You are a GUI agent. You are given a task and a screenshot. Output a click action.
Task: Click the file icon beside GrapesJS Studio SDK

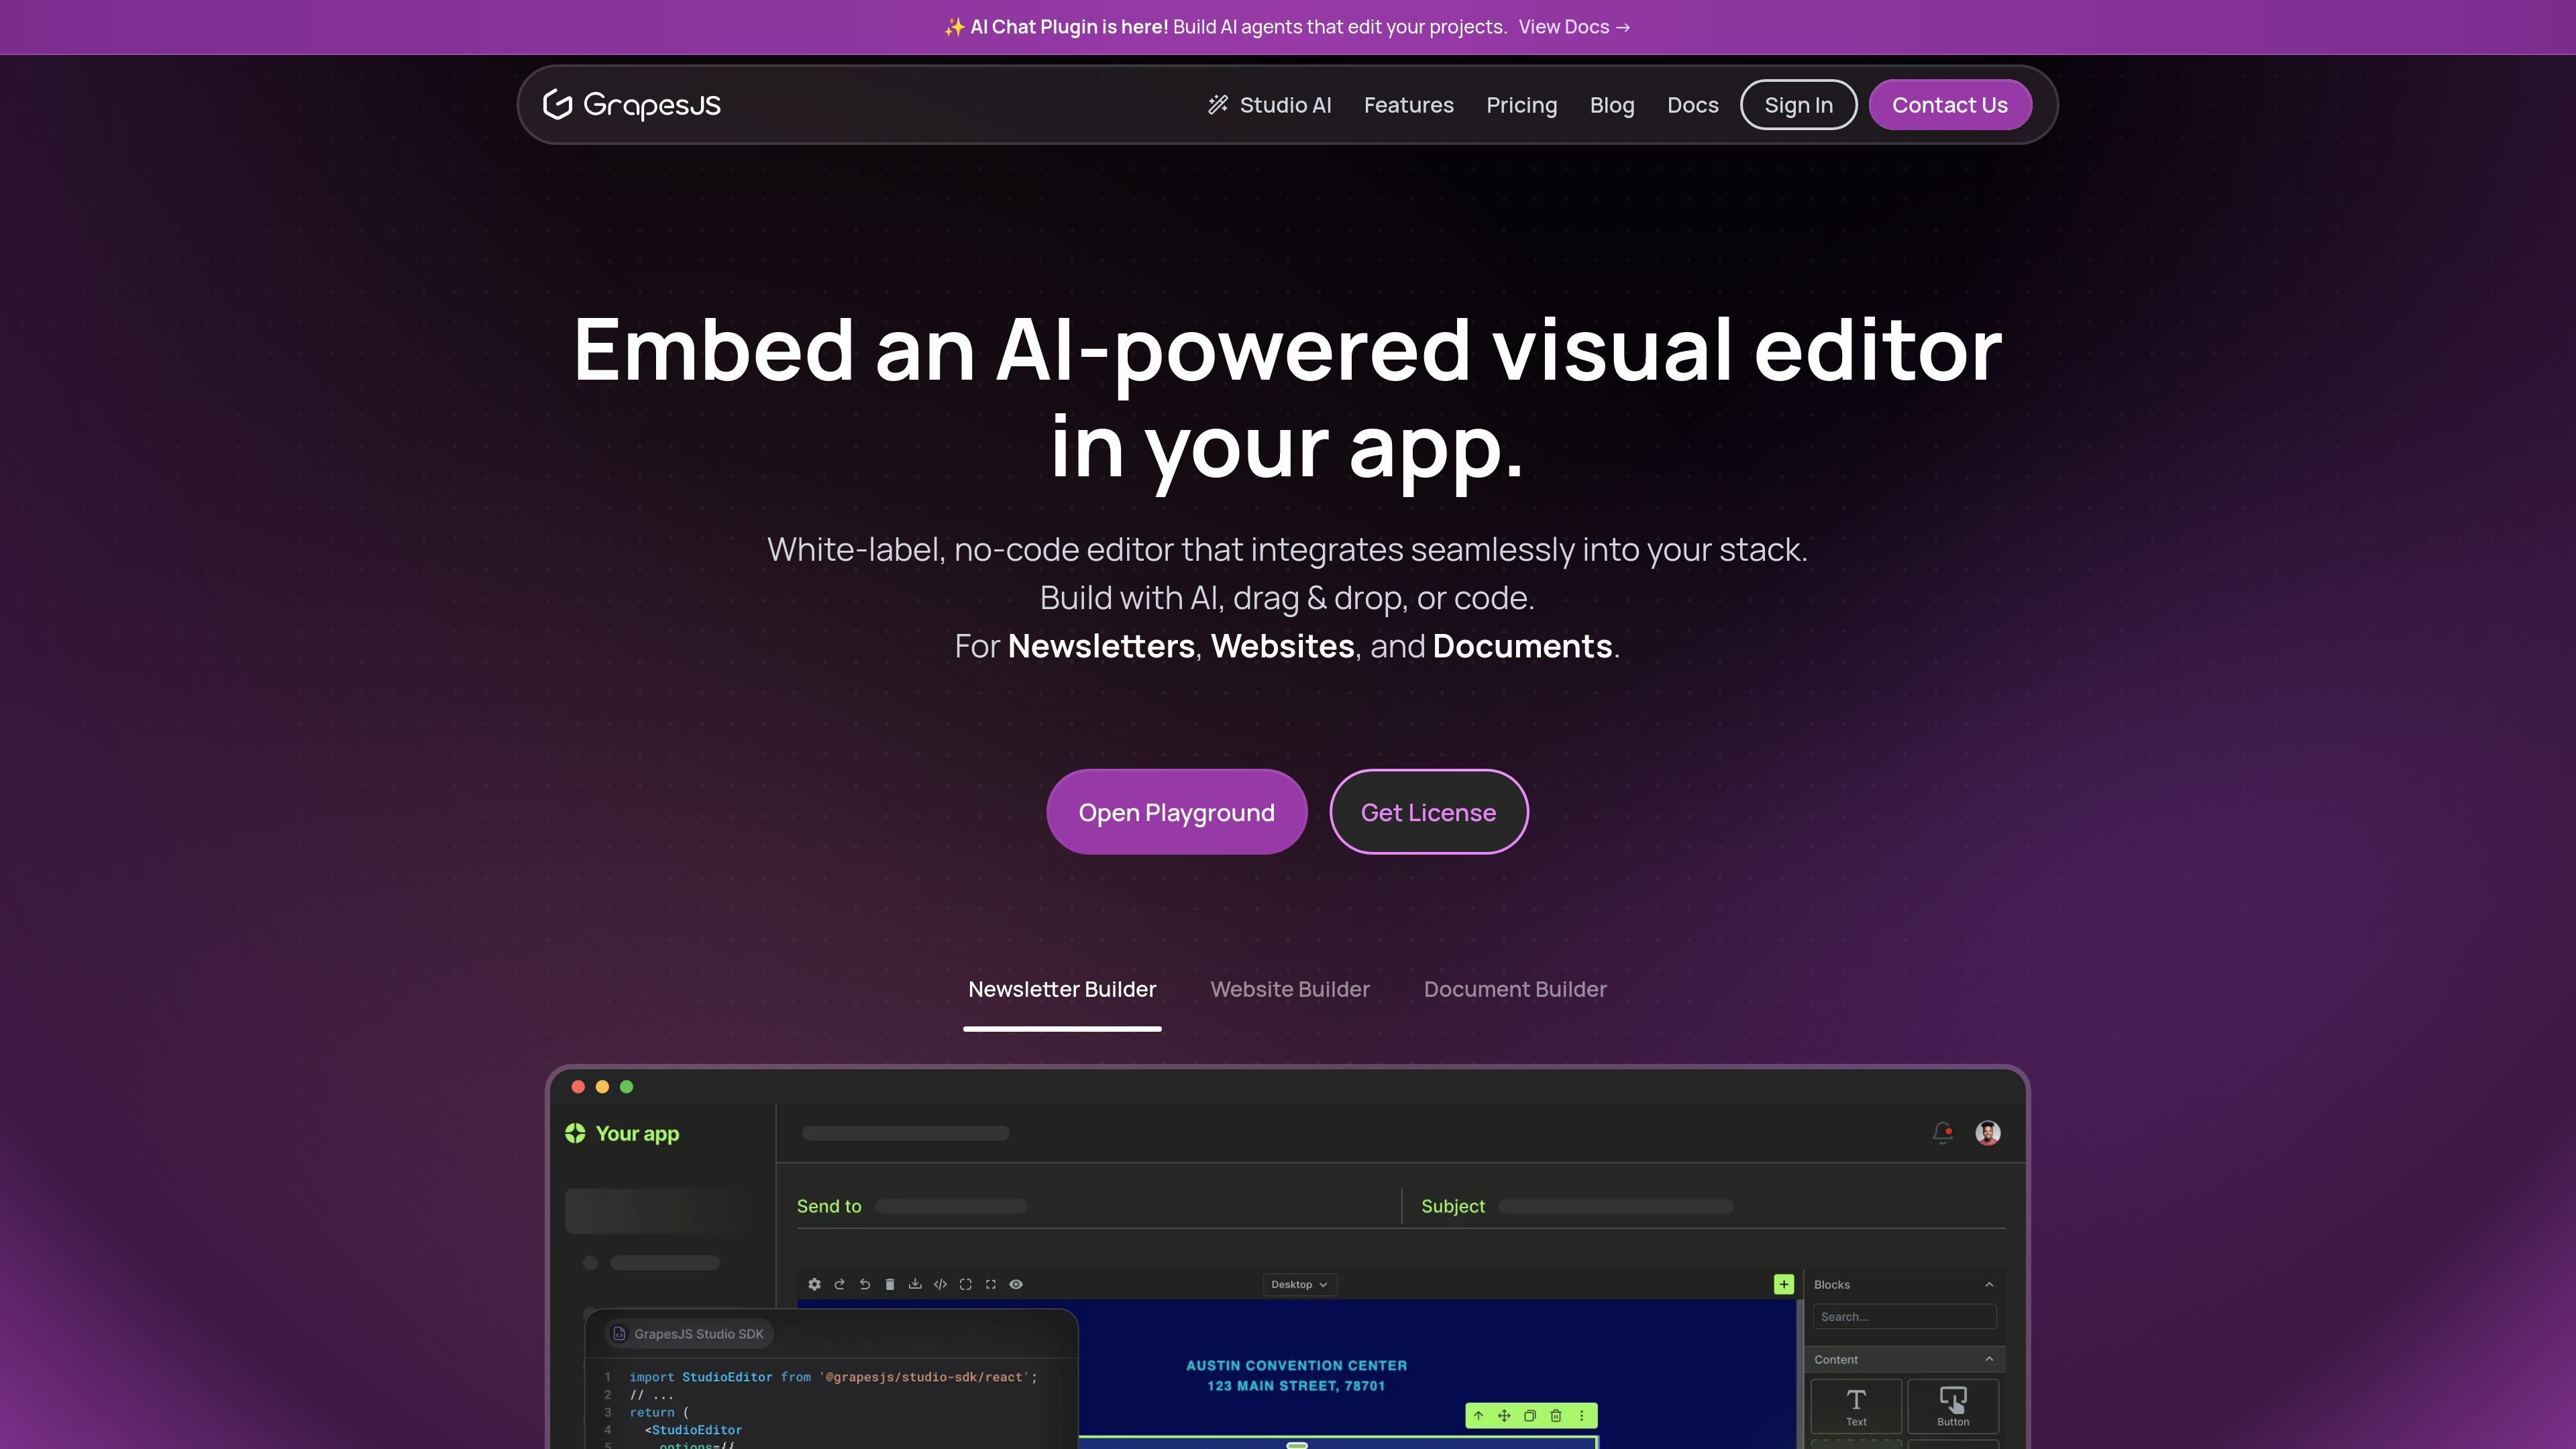point(619,1334)
